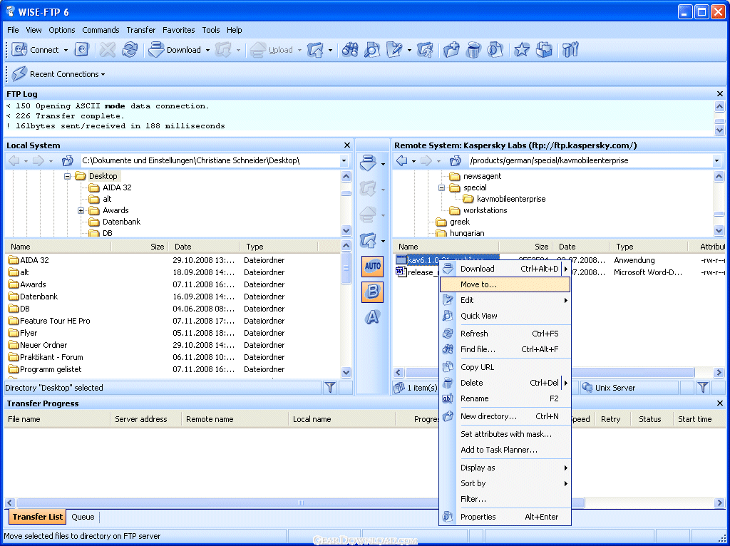730x546 pixels.
Task: Open the File menu
Action: 13,30
